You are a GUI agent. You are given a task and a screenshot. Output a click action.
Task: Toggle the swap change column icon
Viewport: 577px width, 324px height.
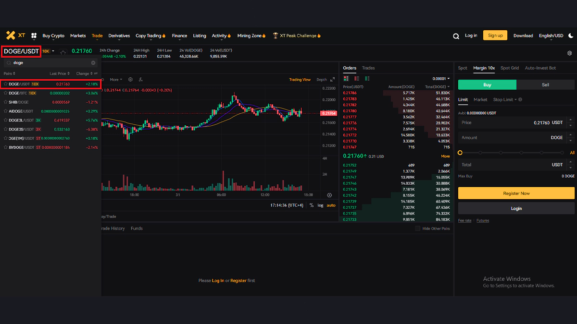96,73
